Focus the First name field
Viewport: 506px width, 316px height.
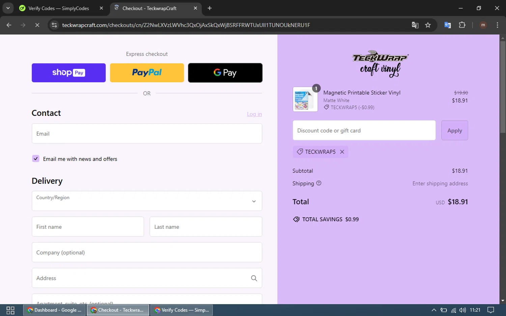click(x=88, y=227)
